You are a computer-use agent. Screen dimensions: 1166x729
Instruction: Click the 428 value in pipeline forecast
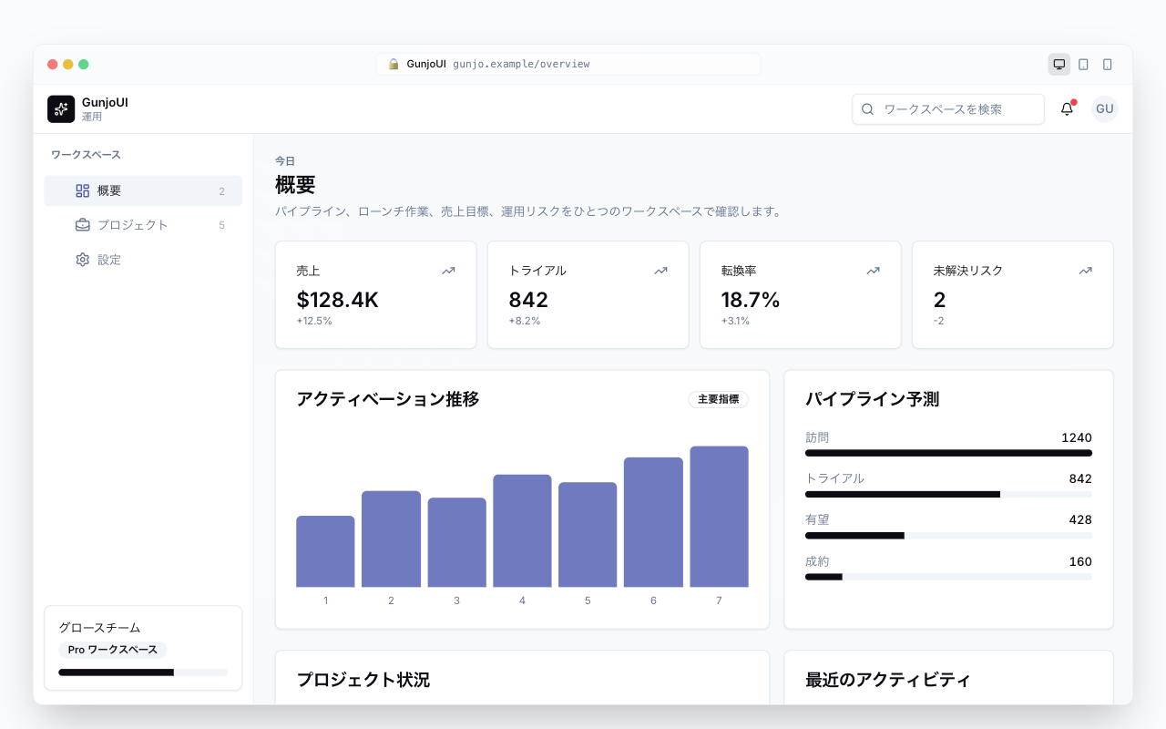(1080, 519)
